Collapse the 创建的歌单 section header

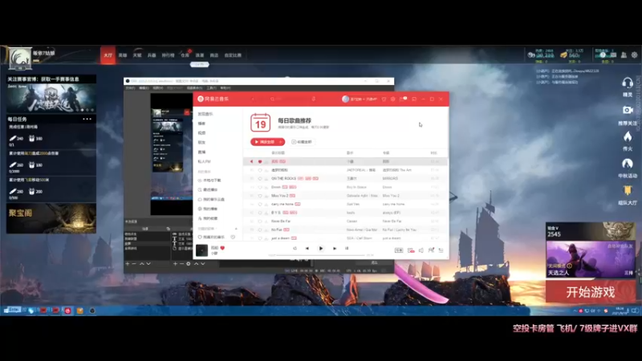pyautogui.click(x=208, y=229)
